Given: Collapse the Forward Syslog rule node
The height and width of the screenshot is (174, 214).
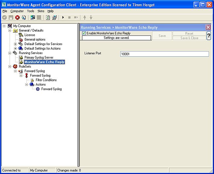Looking at the screenshot, I should tap(21, 76).
